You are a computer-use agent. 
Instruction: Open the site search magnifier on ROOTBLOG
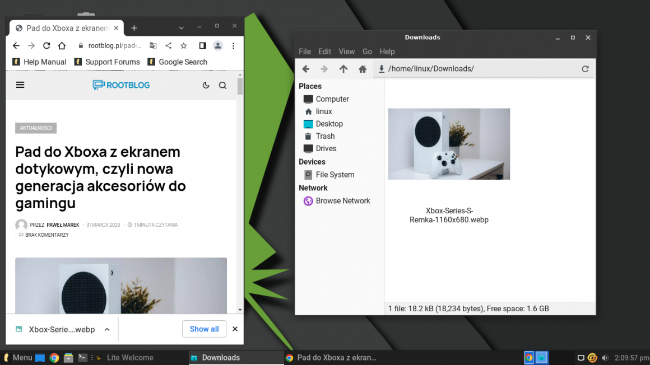click(x=222, y=85)
